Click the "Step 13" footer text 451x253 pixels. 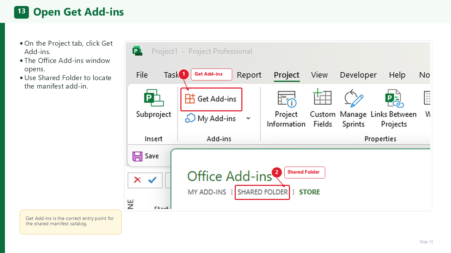426,242
